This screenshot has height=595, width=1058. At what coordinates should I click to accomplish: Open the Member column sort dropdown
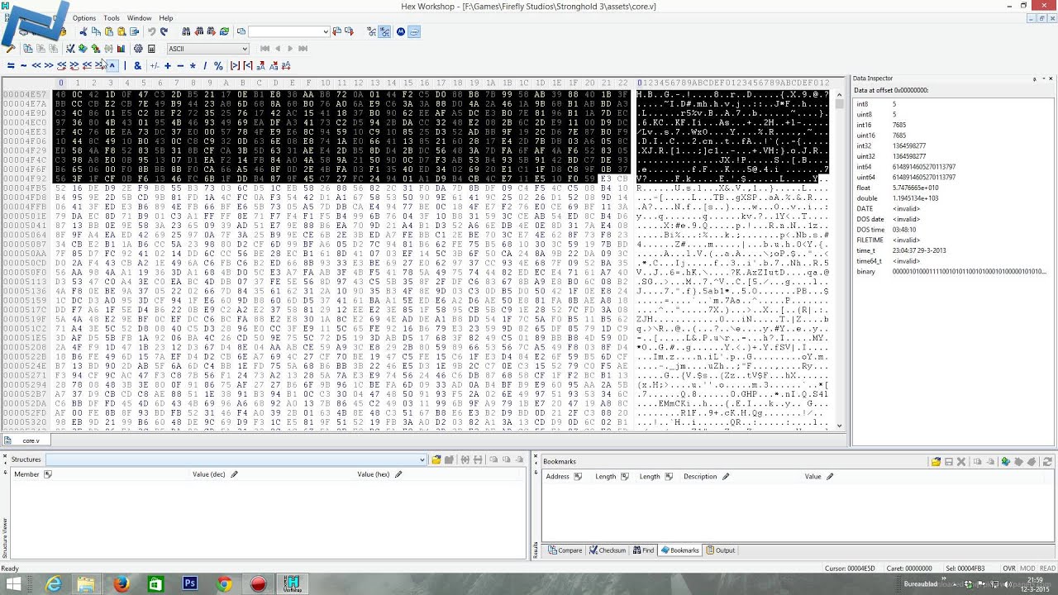click(x=47, y=474)
